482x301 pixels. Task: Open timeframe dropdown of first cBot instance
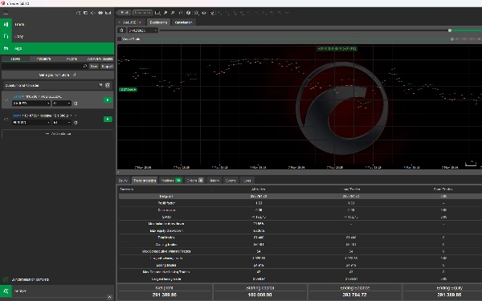coord(62,104)
